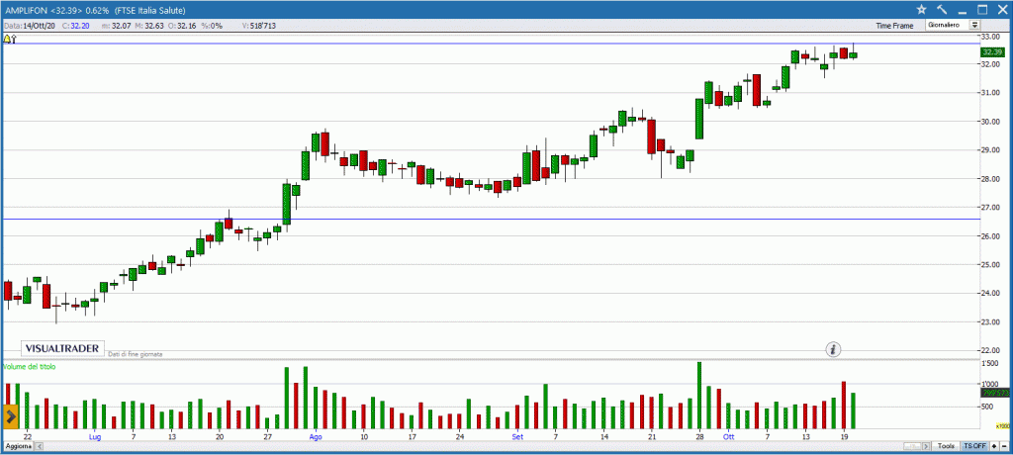Select the lower blue horizontal line near 26.60
Viewport: 1013px width, 455px height.
point(491,220)
